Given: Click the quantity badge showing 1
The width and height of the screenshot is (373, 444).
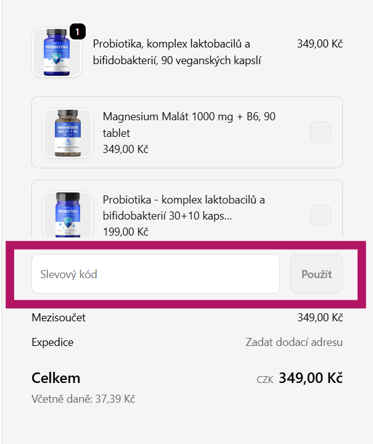Looking at the screenshot, I should click(78, 30).
